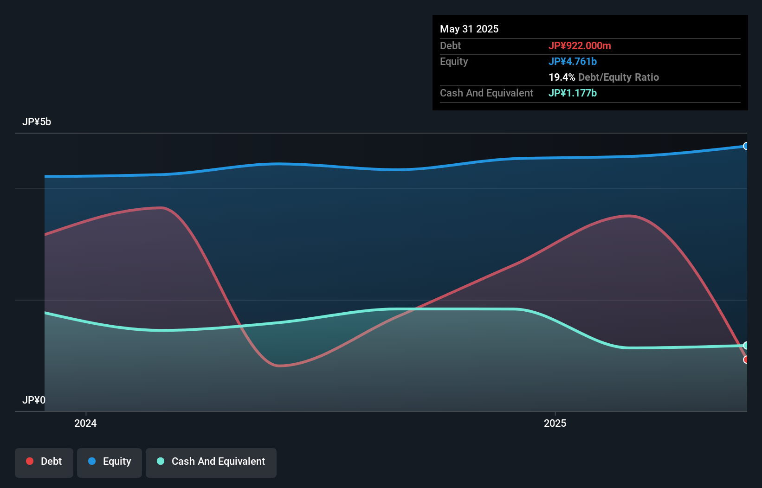
Task: Expand details on the Debt/Equity Ratio row
Action: point(604,77)
